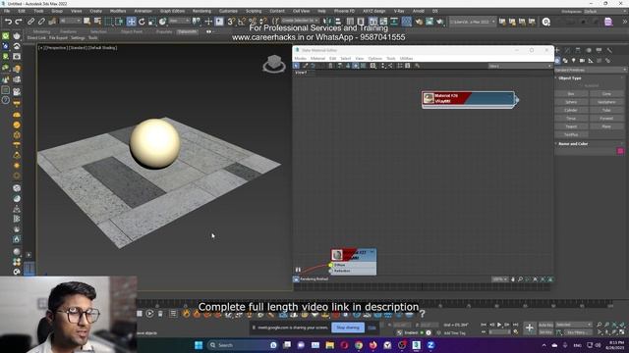Click Stop sharing button
Screen dimensions: 629x353
(x=348, y=328)
